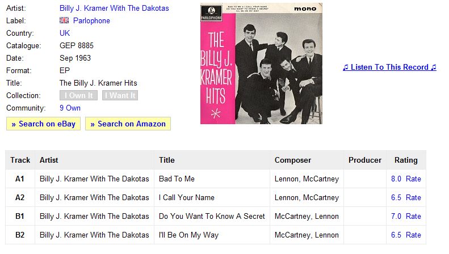The height and width of the screenshot is (254, 449).
Task: Rate the track I Call Your Name
Action: point(413,197)
